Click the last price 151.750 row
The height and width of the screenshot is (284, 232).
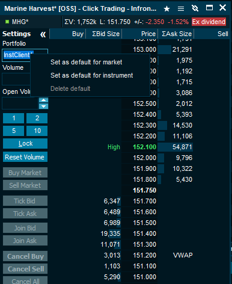coord(144,190)
